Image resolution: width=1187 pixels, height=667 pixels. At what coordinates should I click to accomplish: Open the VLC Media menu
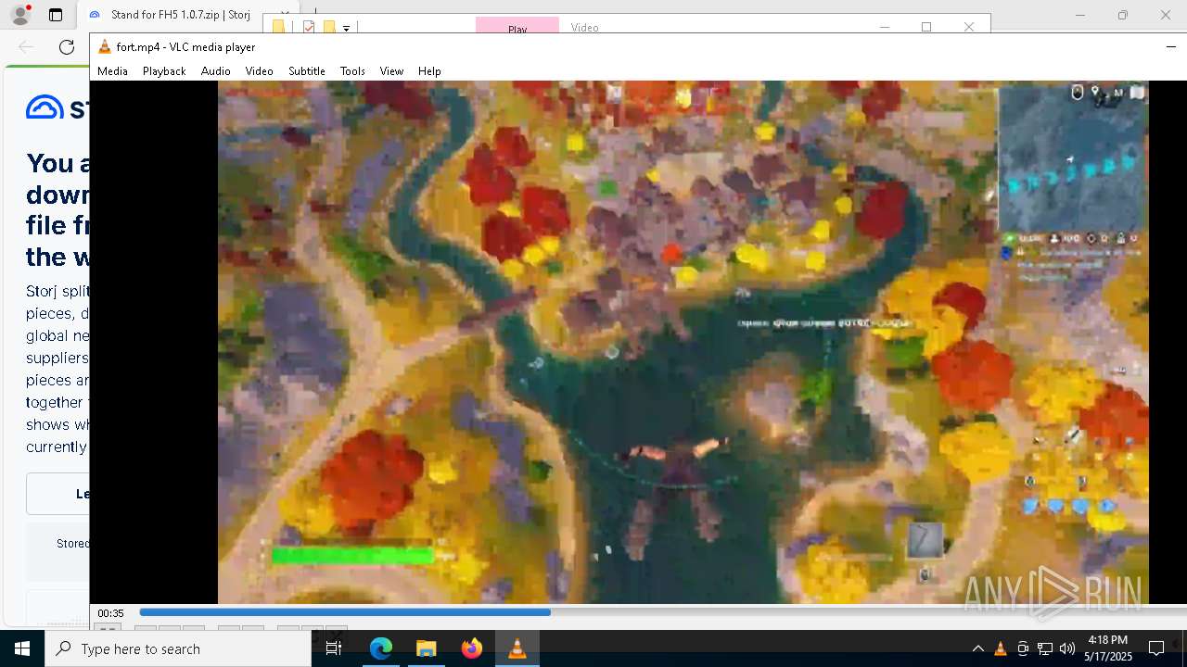pyautogui.click(x=112, y=70)
